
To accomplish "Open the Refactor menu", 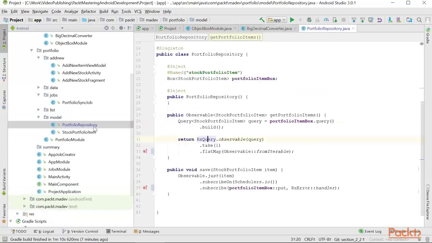I will (x=88, y=11).
